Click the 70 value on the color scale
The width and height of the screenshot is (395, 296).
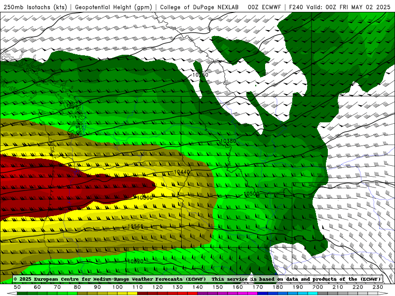tap(57, 287)
